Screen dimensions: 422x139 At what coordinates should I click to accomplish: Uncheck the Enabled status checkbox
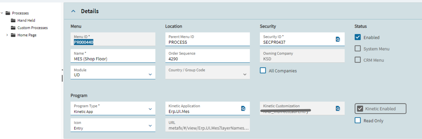click(358, 37)
